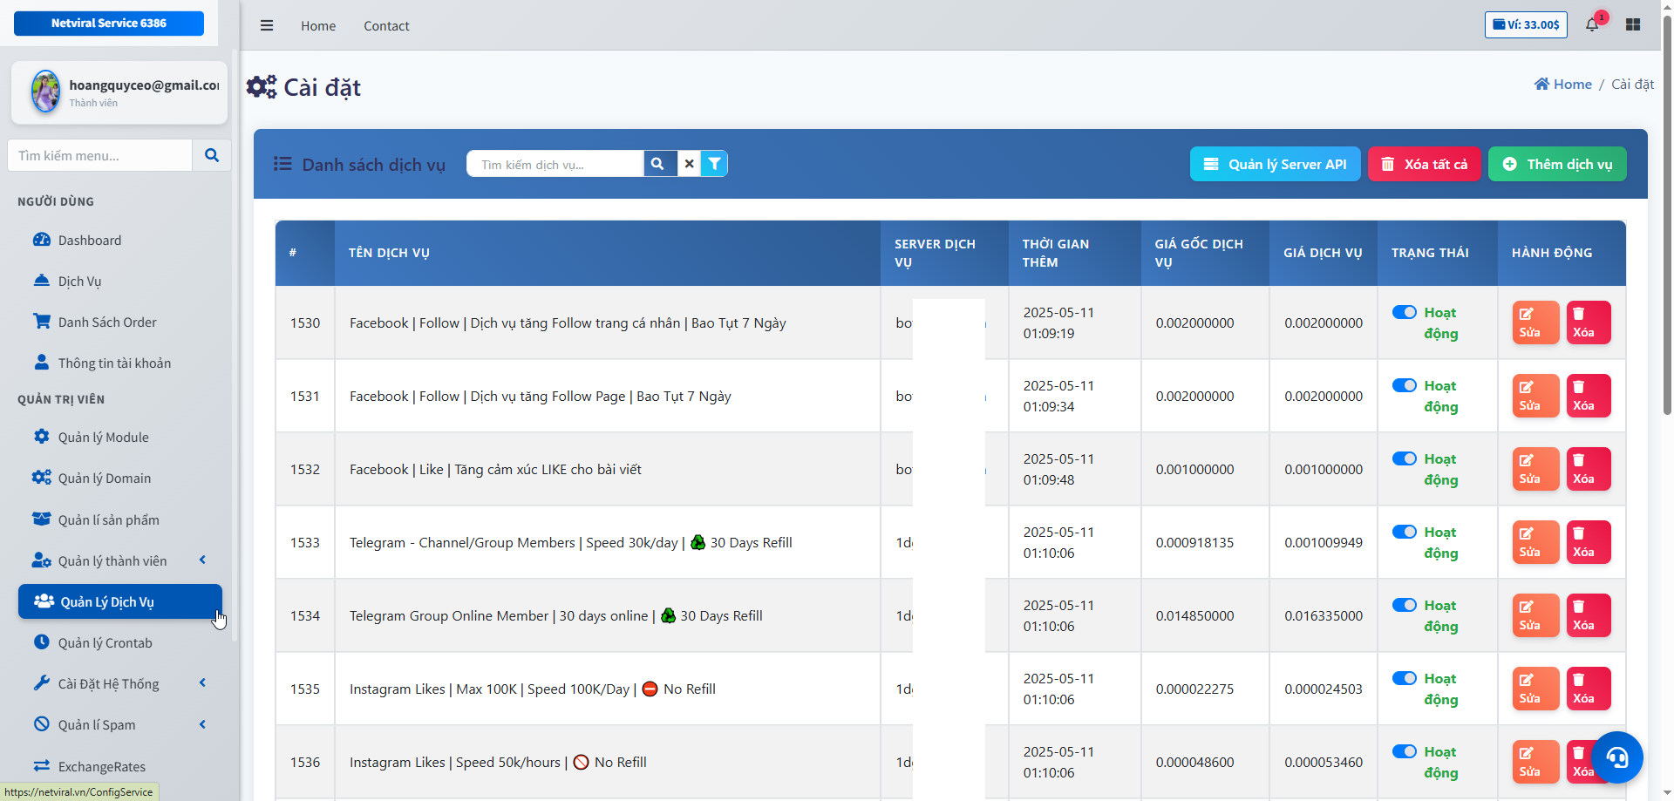Clear service search with the X icon
Viewport: 1674px width, 801px height.
point(689,164)
